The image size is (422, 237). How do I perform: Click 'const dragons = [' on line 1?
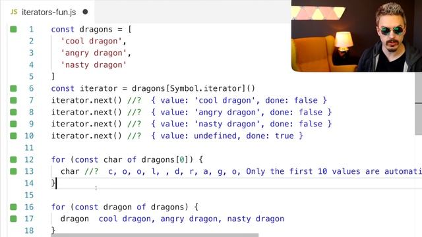(92, 29)
